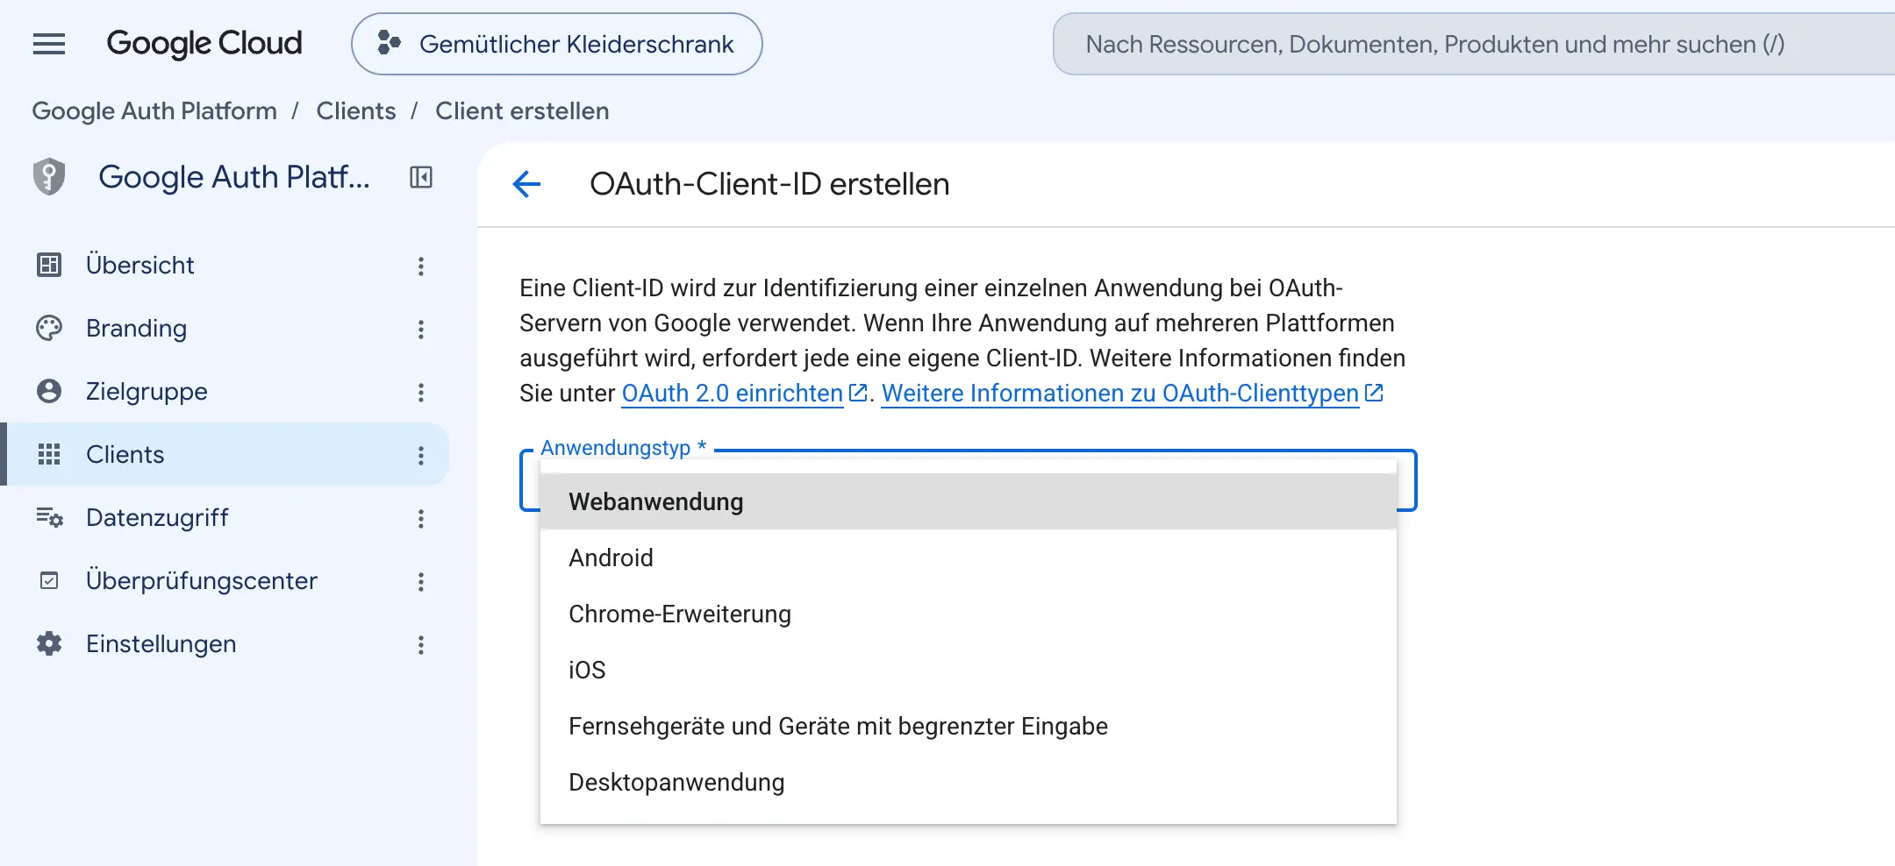Click the Datenzugriff list-settings icon
Image resolution: width=1895 pixels, height=866 pixels.
tap(49, 517)
